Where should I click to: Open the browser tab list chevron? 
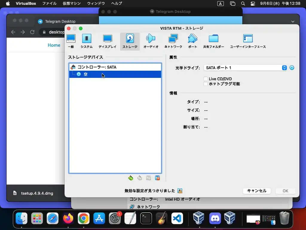click(293, 22)
